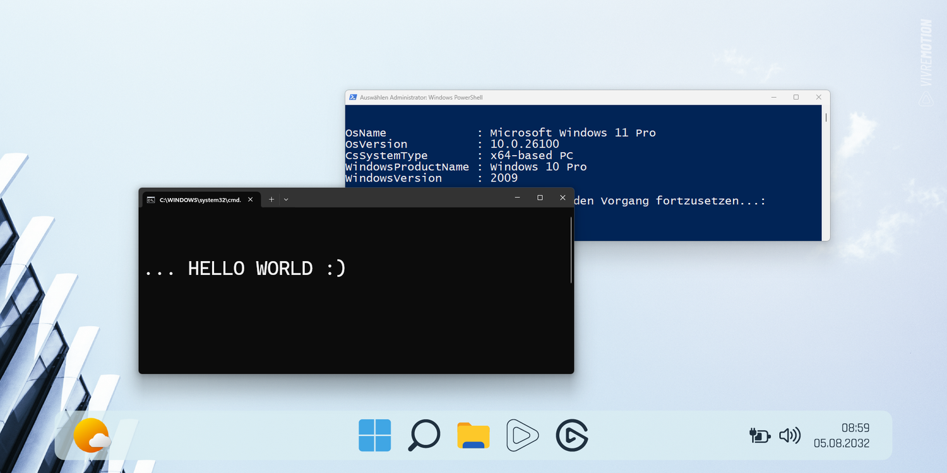Minimize the Windows PowerShell window
Screen dimensions: 947x473
tap(774, 97)
